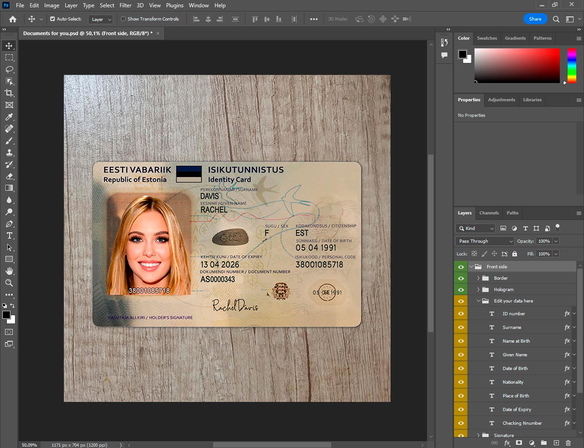This screenshot has height=448, width=584.
Task: Open the Filter menu
Action: pos(125,5)
